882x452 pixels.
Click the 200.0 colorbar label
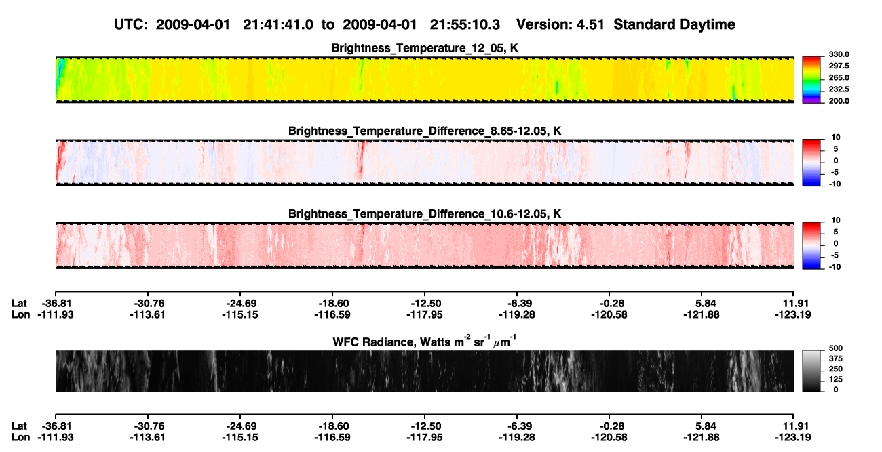click(x=839, y=101)
